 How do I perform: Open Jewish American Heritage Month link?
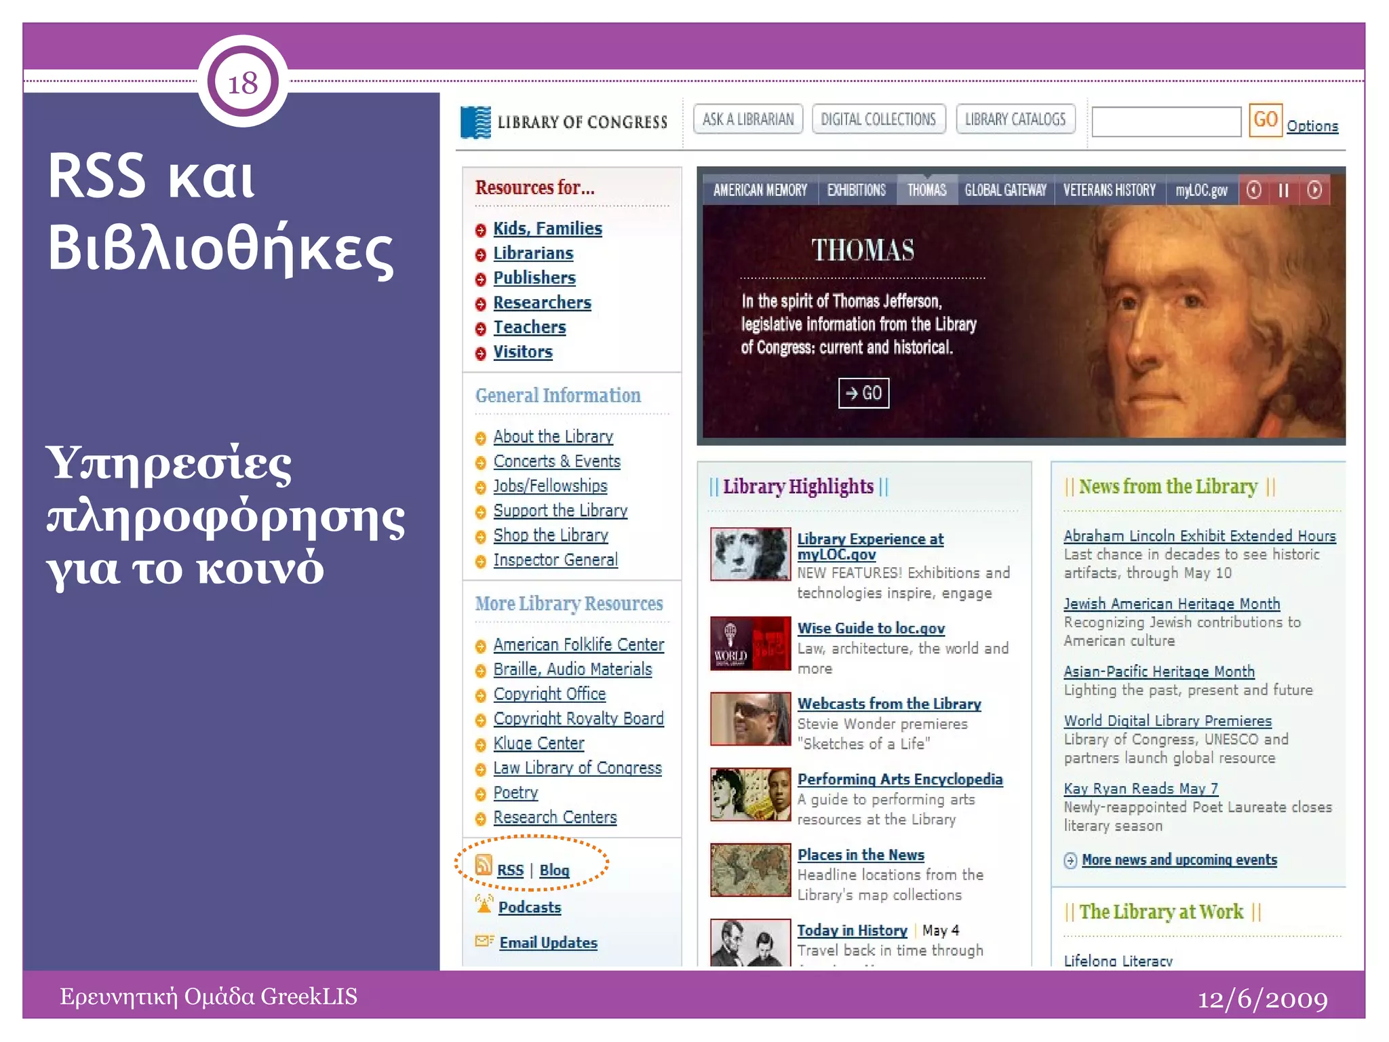coord(1172,604)
